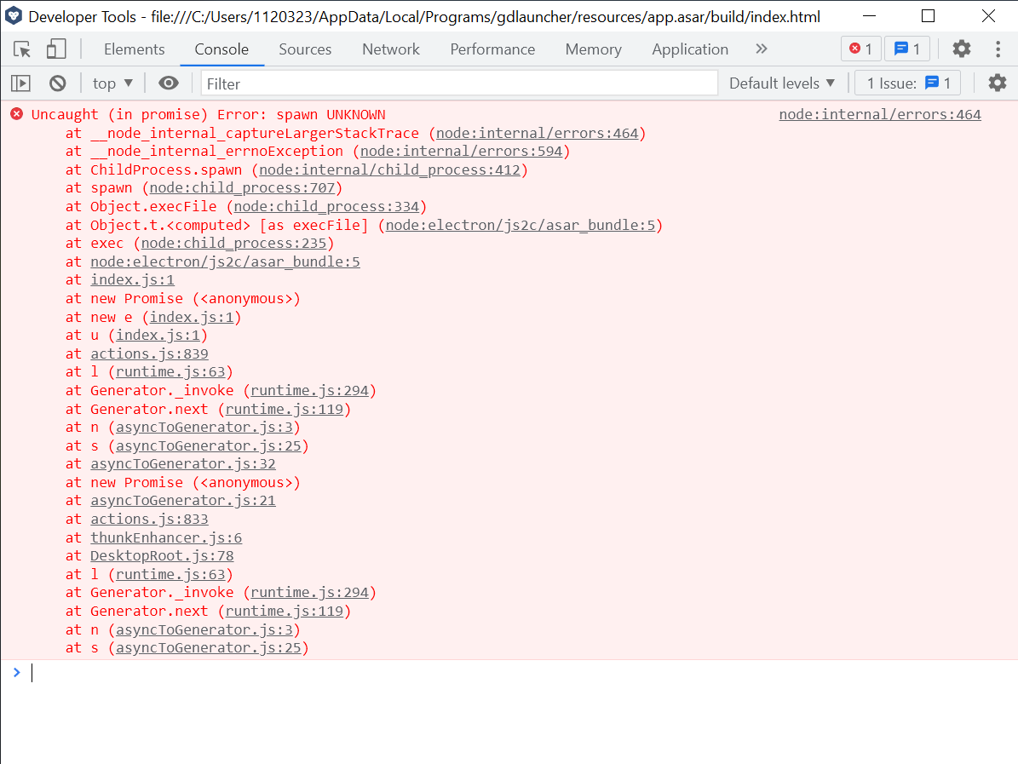Clear the console with the ban icon
The image size is (1018, 764).
click(58, 83)
